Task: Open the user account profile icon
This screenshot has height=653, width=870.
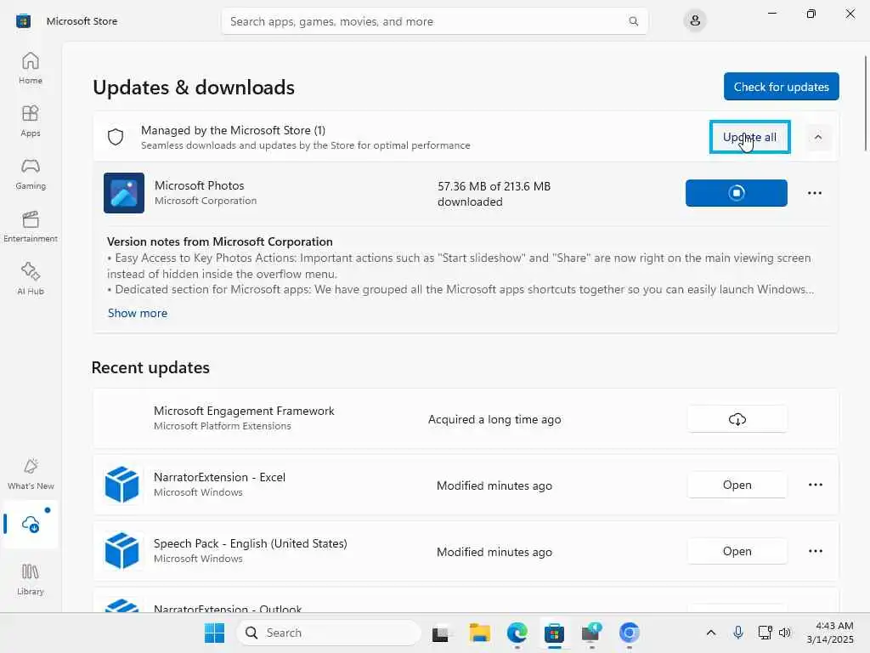Action: [695, 21]
